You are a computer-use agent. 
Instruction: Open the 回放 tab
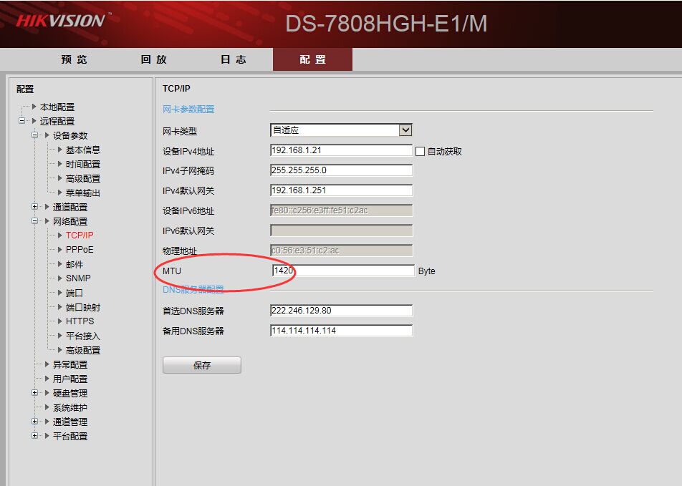point(154,59)
